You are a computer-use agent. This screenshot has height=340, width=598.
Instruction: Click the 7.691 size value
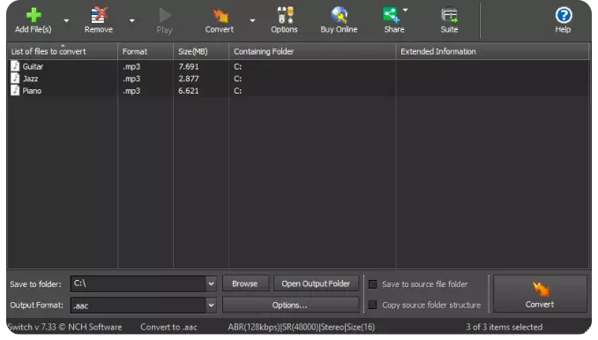(x=189, y=66)
